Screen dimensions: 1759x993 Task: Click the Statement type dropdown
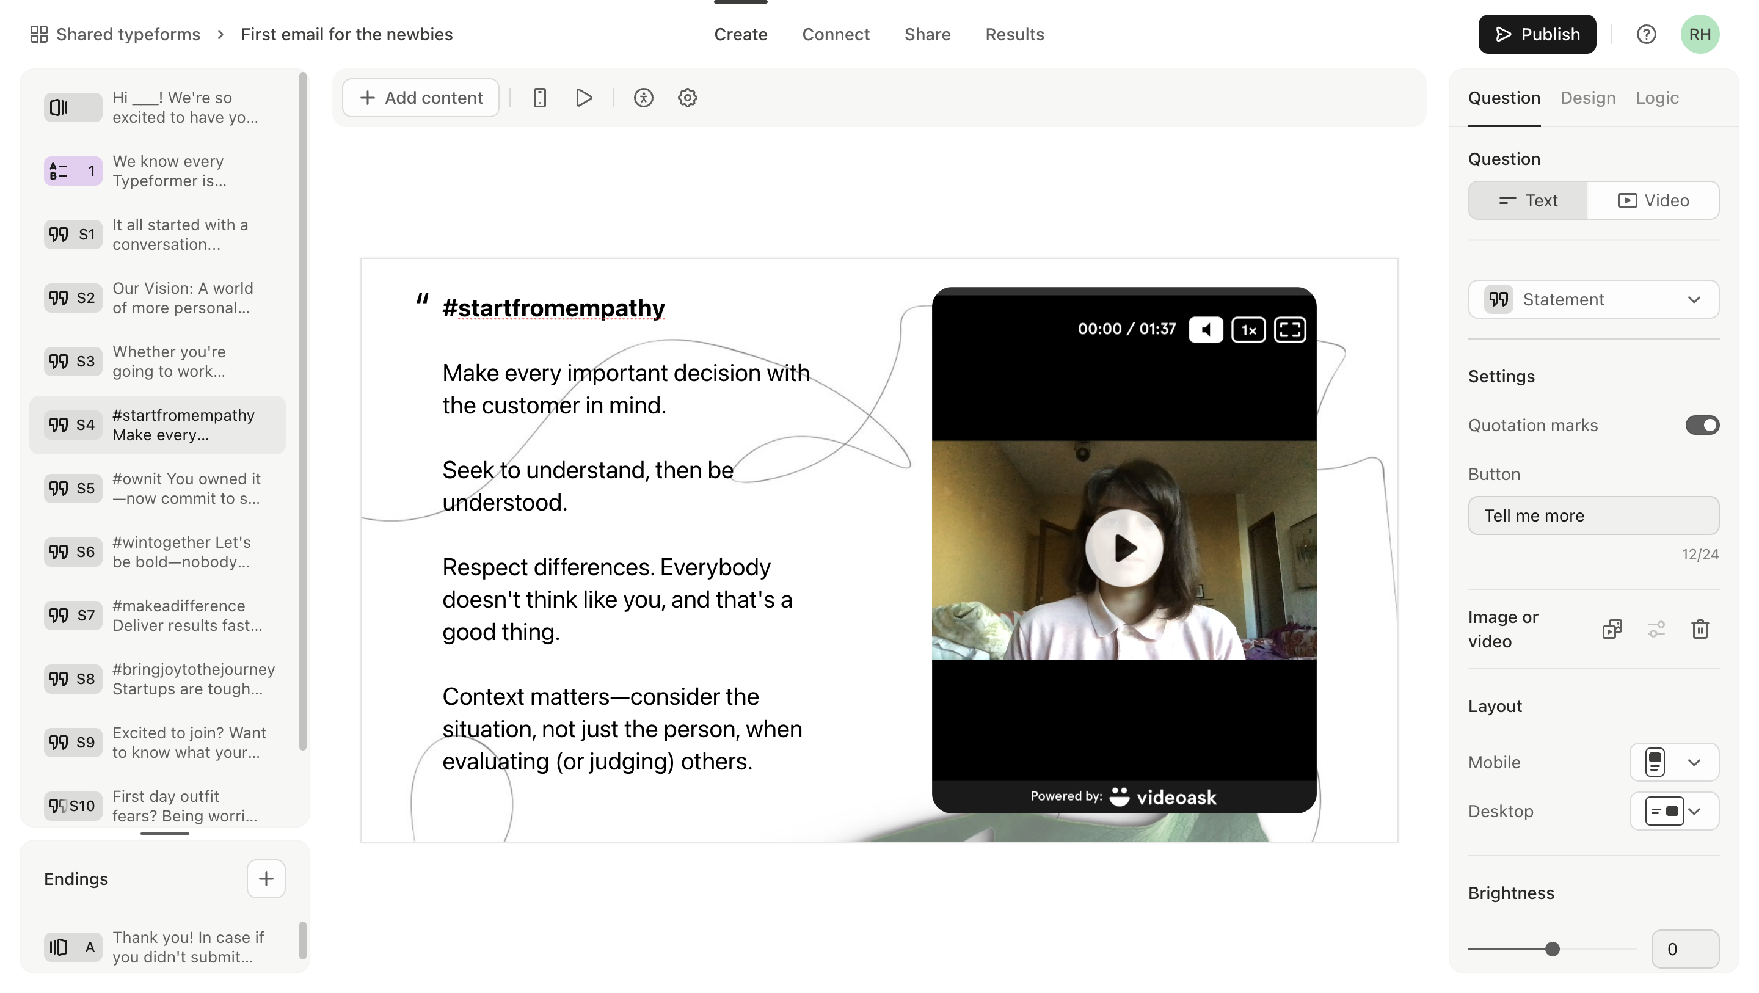point(1595,300)
